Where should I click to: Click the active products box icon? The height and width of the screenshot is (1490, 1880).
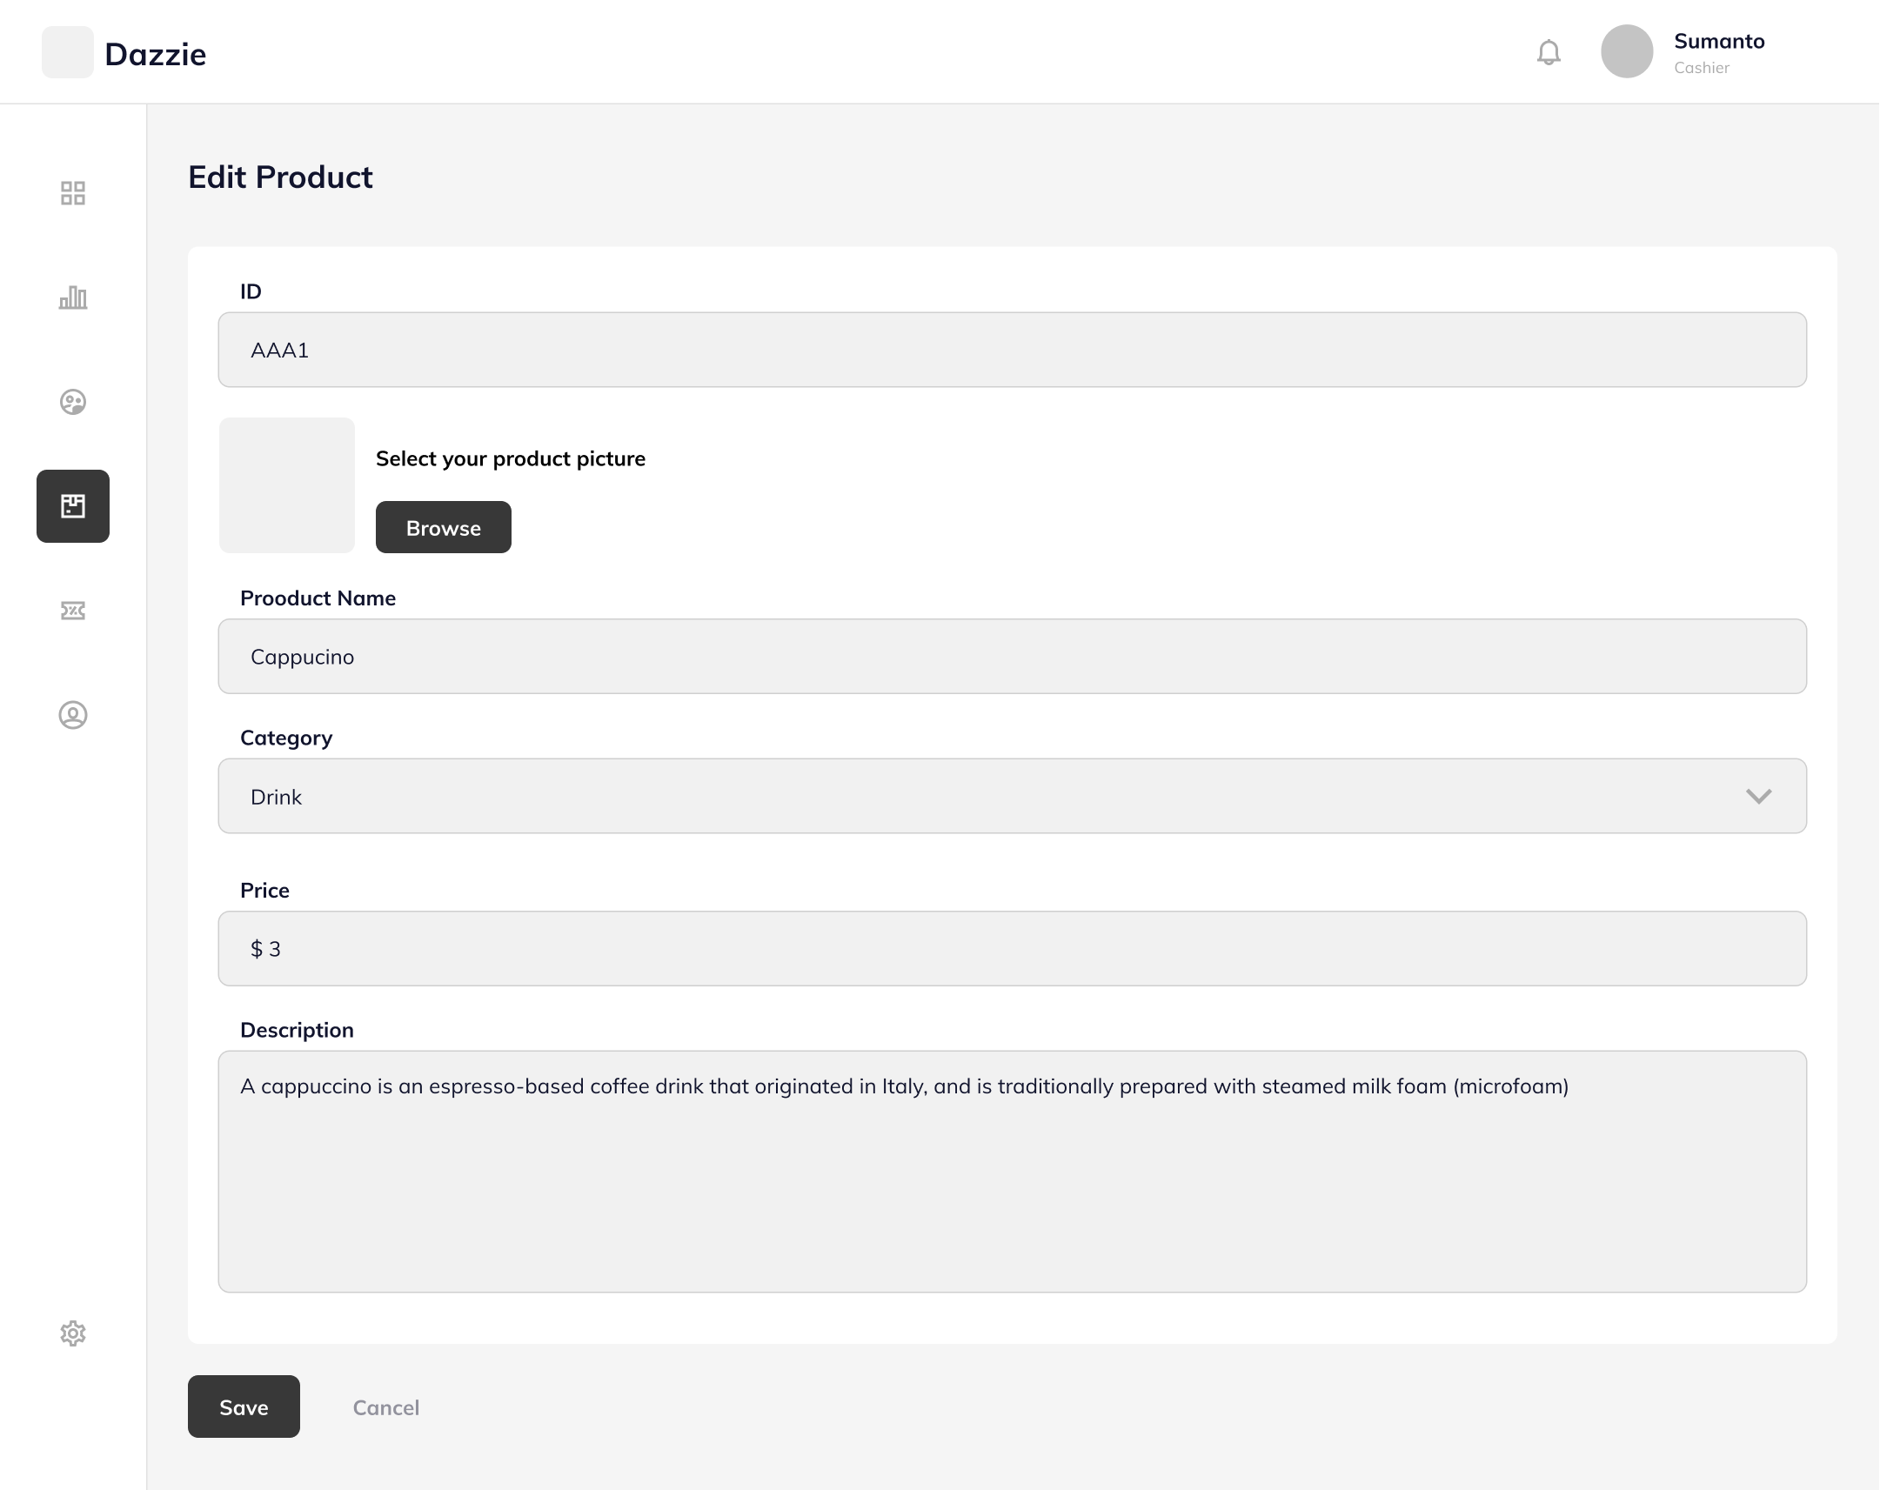point(73,506)
